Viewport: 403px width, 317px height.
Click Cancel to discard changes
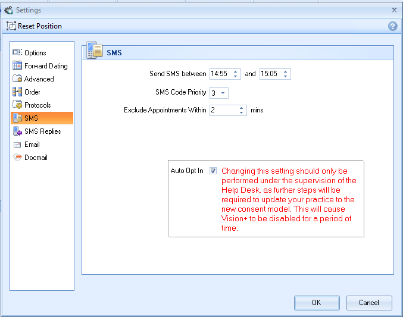369,303
